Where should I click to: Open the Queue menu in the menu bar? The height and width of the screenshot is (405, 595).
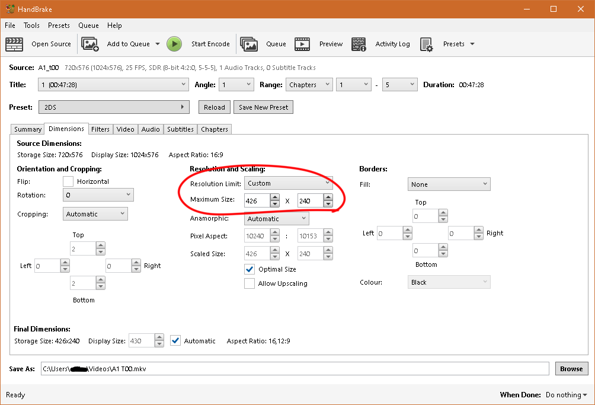tap(88, 25)
